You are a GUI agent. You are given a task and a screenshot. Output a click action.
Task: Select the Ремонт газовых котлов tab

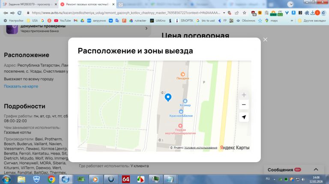click(x=87, y=4)
